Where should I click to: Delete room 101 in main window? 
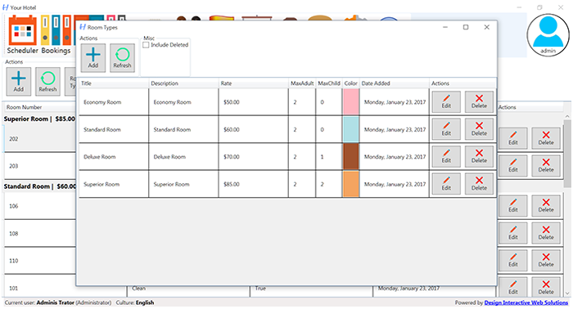tap(546, 288)
